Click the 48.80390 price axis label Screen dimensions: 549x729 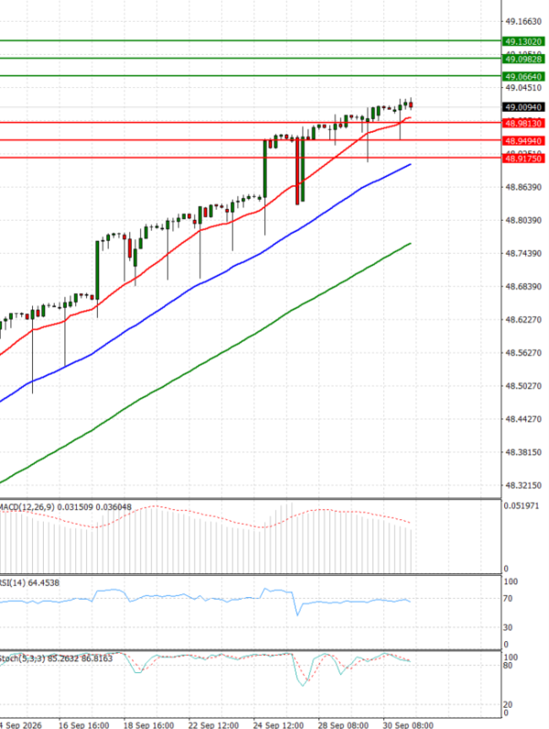click(x=523, y=220)
